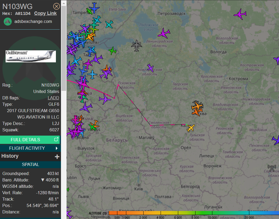Click the receiver antenna icon near Воронеж
The height and width of the screenshot is (219, 279).
pyautogui.click(x=272, y=168)
